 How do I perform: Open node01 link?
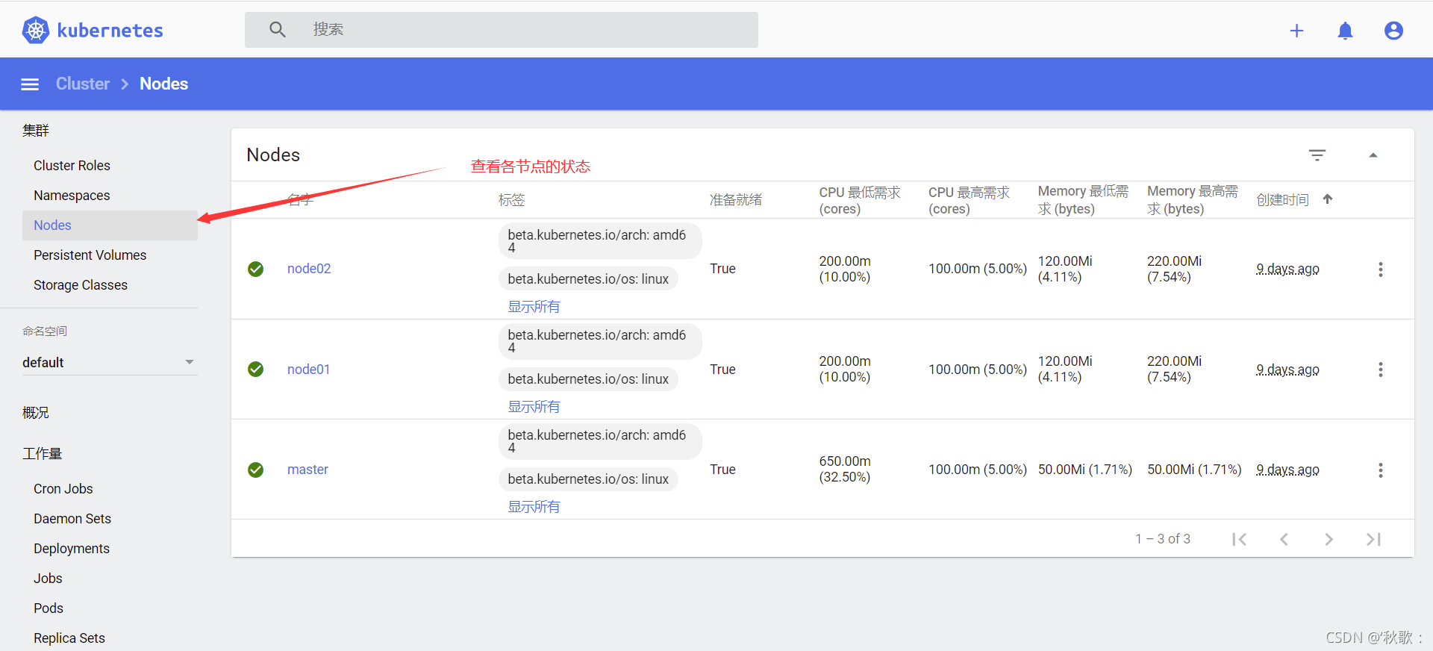pyautogui.click(x=308, y=370)
